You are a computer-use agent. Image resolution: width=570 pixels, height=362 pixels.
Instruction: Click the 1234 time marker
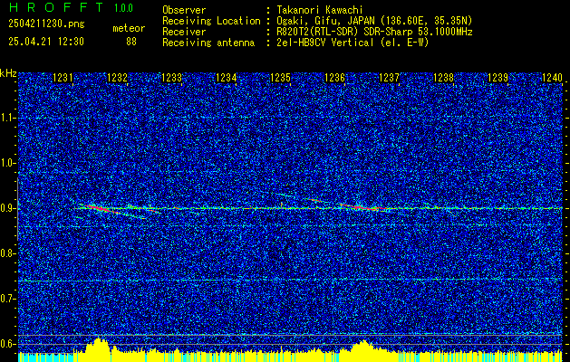tap(227, 78)
